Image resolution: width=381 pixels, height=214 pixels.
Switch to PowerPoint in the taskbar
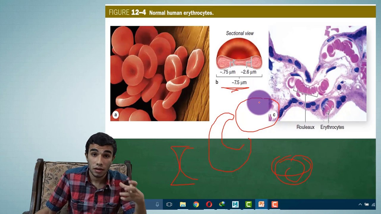(261, 204)
